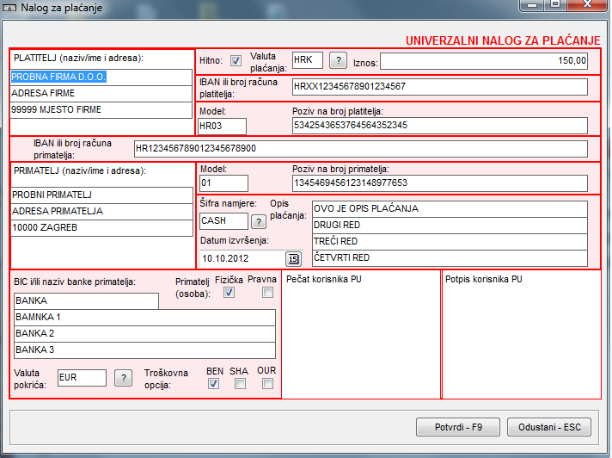Click payer address field ADRESA FIRME
Screen dimensions: 612x458
click(x=101, y=94)
